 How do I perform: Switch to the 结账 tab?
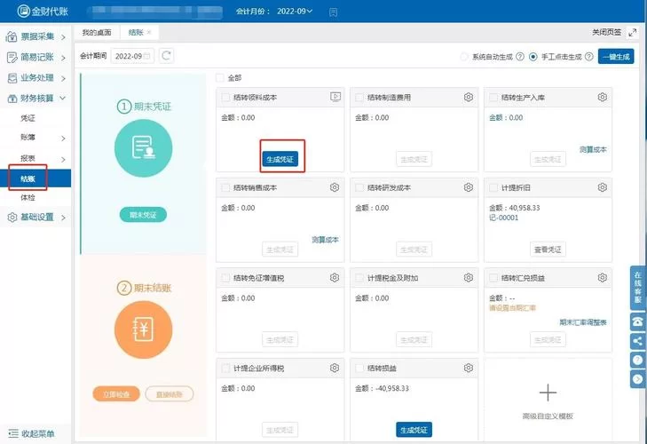coord(135,33)
